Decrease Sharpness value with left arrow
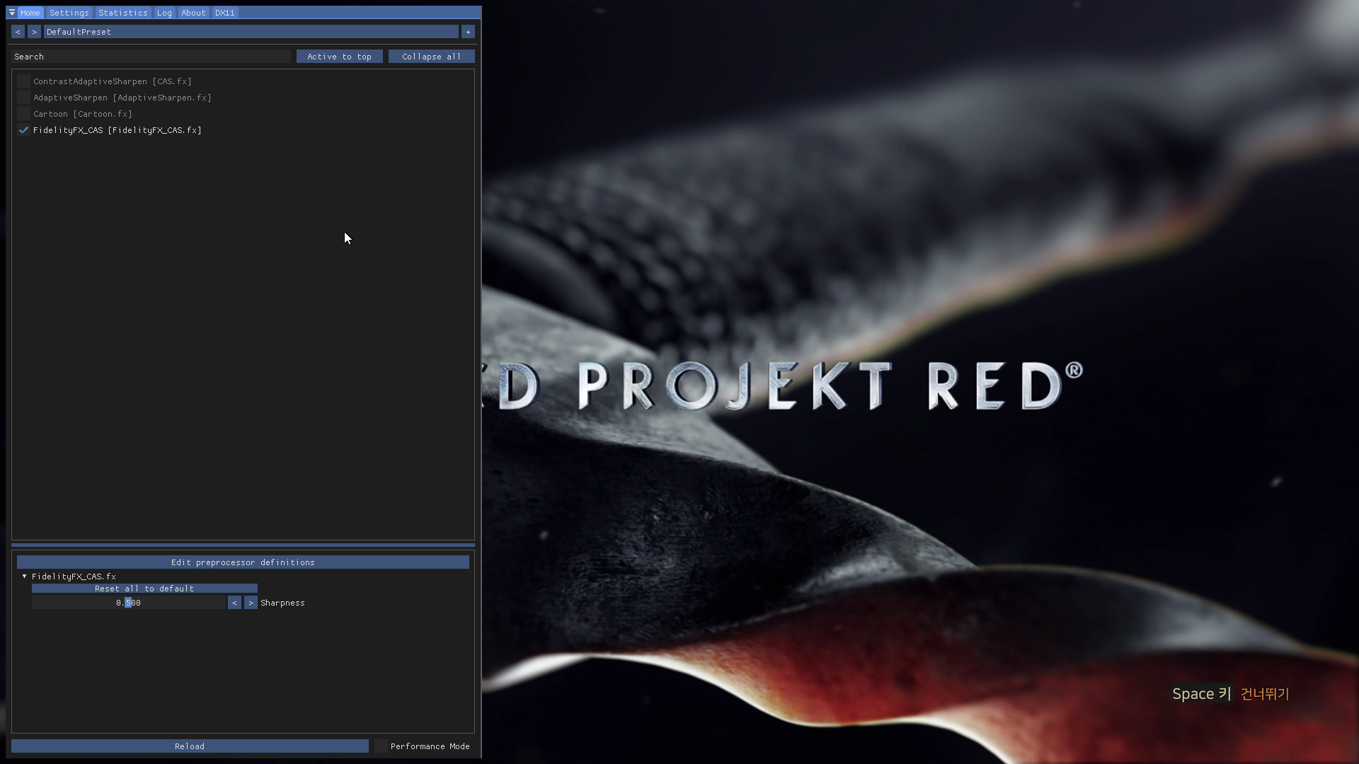This screenshot has height=764, width=1359. coord(234,603)
